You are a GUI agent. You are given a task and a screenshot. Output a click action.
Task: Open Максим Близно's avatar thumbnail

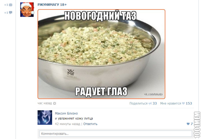click(45, 118)
